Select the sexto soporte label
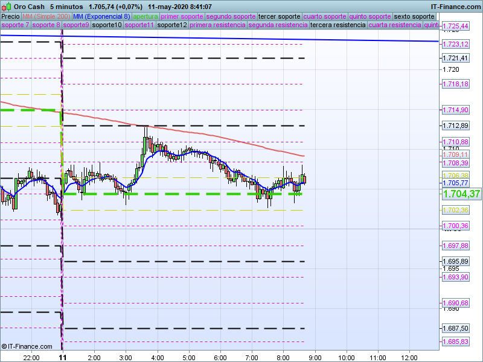The image size is (483, 362). click(414, 16)
